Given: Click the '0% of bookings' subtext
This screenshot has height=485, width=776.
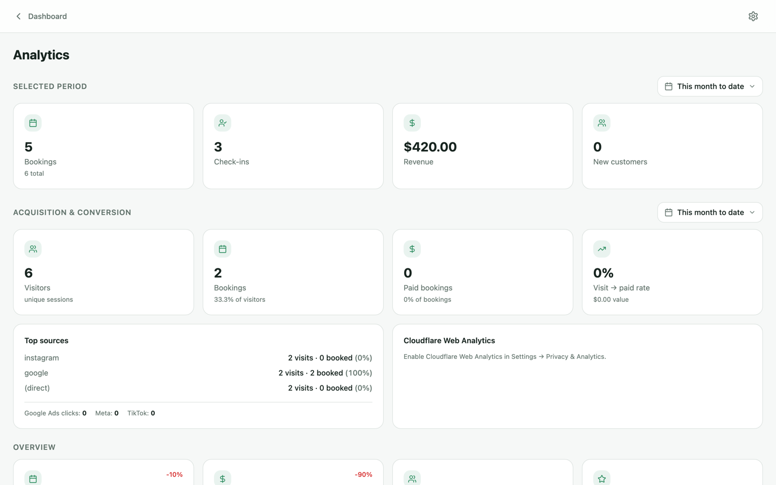Looking at the screenshot, I should pos(427,300).
